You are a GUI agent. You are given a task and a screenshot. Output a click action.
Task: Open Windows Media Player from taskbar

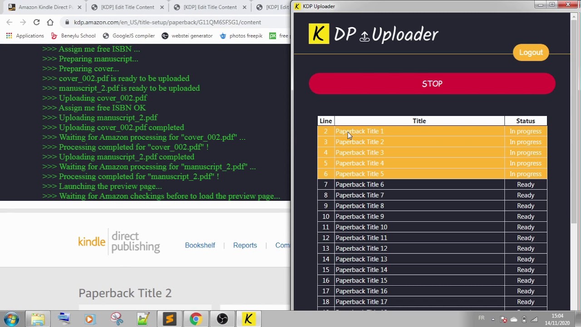coord(89,319)
